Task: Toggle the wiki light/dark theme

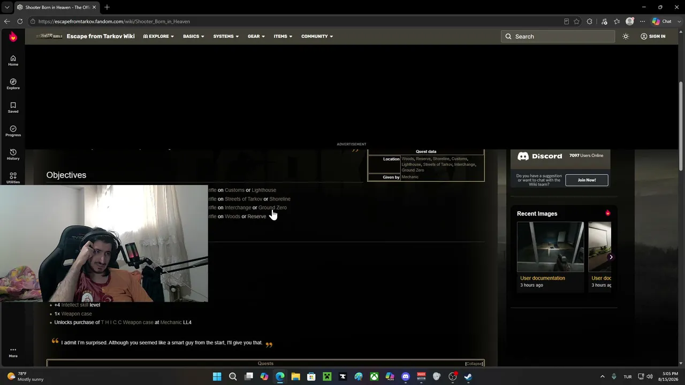Action: click(x=626, y=36)
